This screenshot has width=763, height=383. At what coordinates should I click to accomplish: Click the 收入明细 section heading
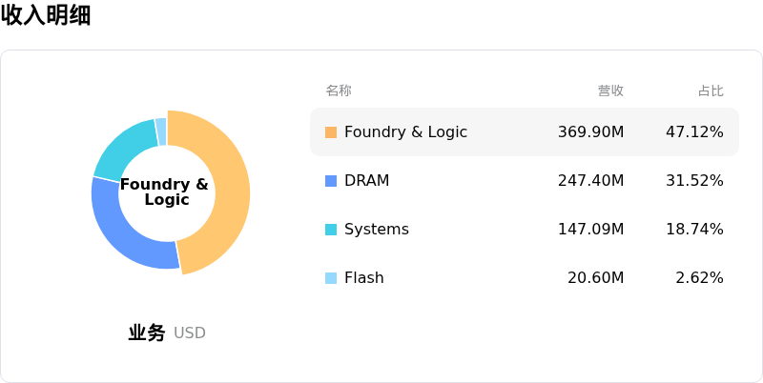point(46,15)
